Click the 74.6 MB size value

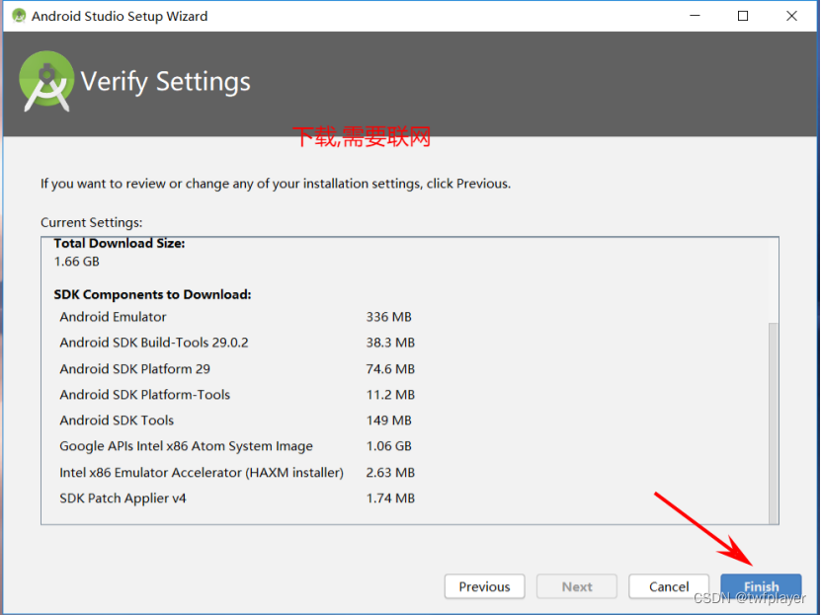[x=390, y=368]
